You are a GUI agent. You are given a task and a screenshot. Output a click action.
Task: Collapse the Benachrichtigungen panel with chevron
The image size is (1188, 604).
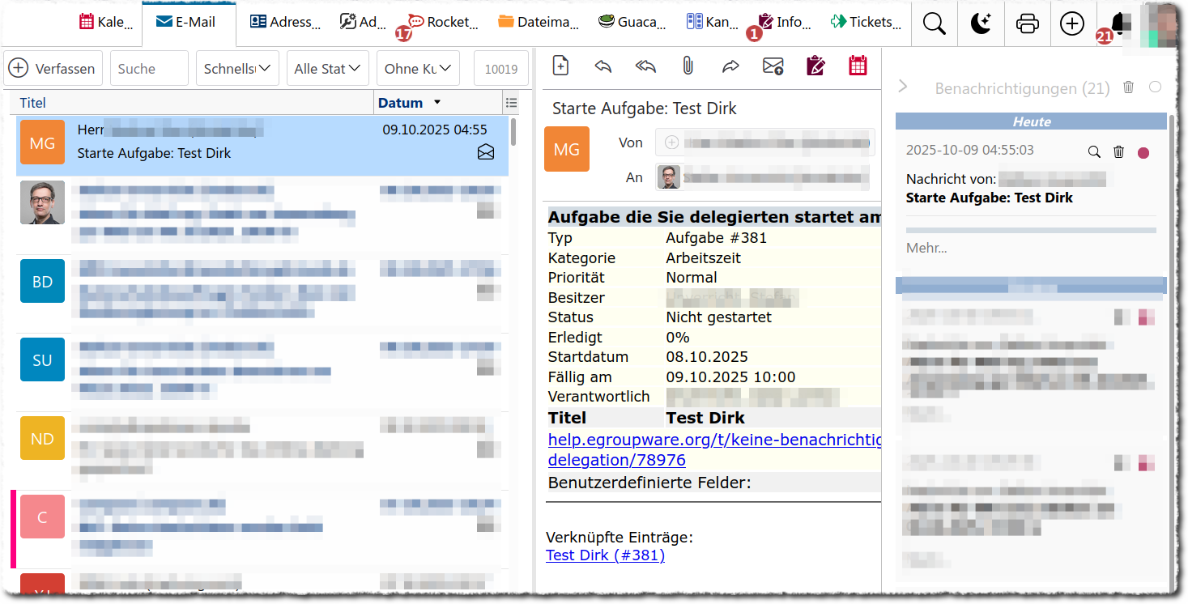904,87
